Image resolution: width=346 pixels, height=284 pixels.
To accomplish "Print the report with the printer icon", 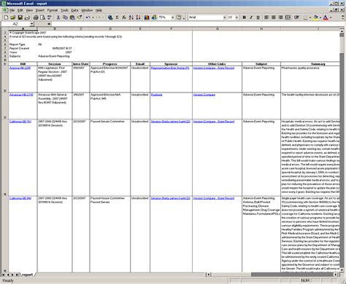I will tap(36, 17).
